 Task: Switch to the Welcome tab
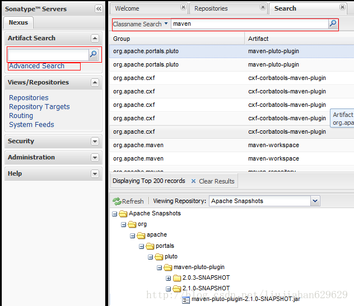[x=127, y=8]
